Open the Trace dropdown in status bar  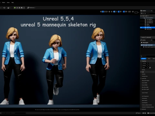click(139, 113)
